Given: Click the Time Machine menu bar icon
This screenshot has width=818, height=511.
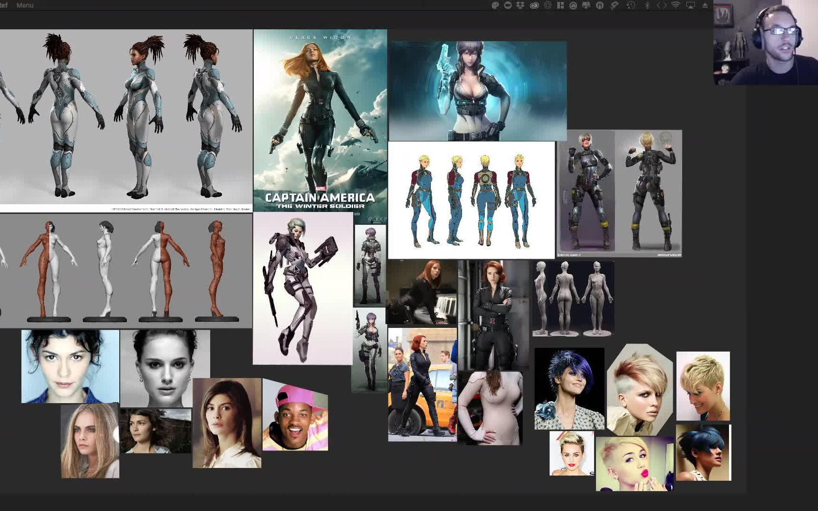Looking at the screenshot, I should tap(631, 5).
